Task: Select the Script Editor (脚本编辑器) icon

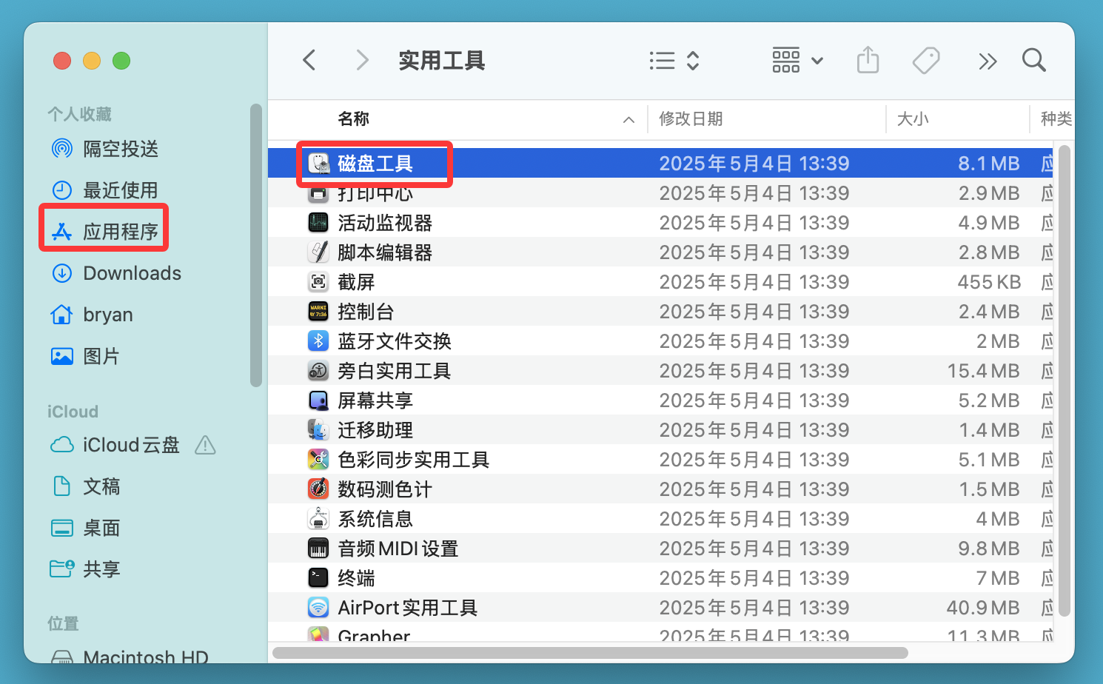Action: (318, 252)
